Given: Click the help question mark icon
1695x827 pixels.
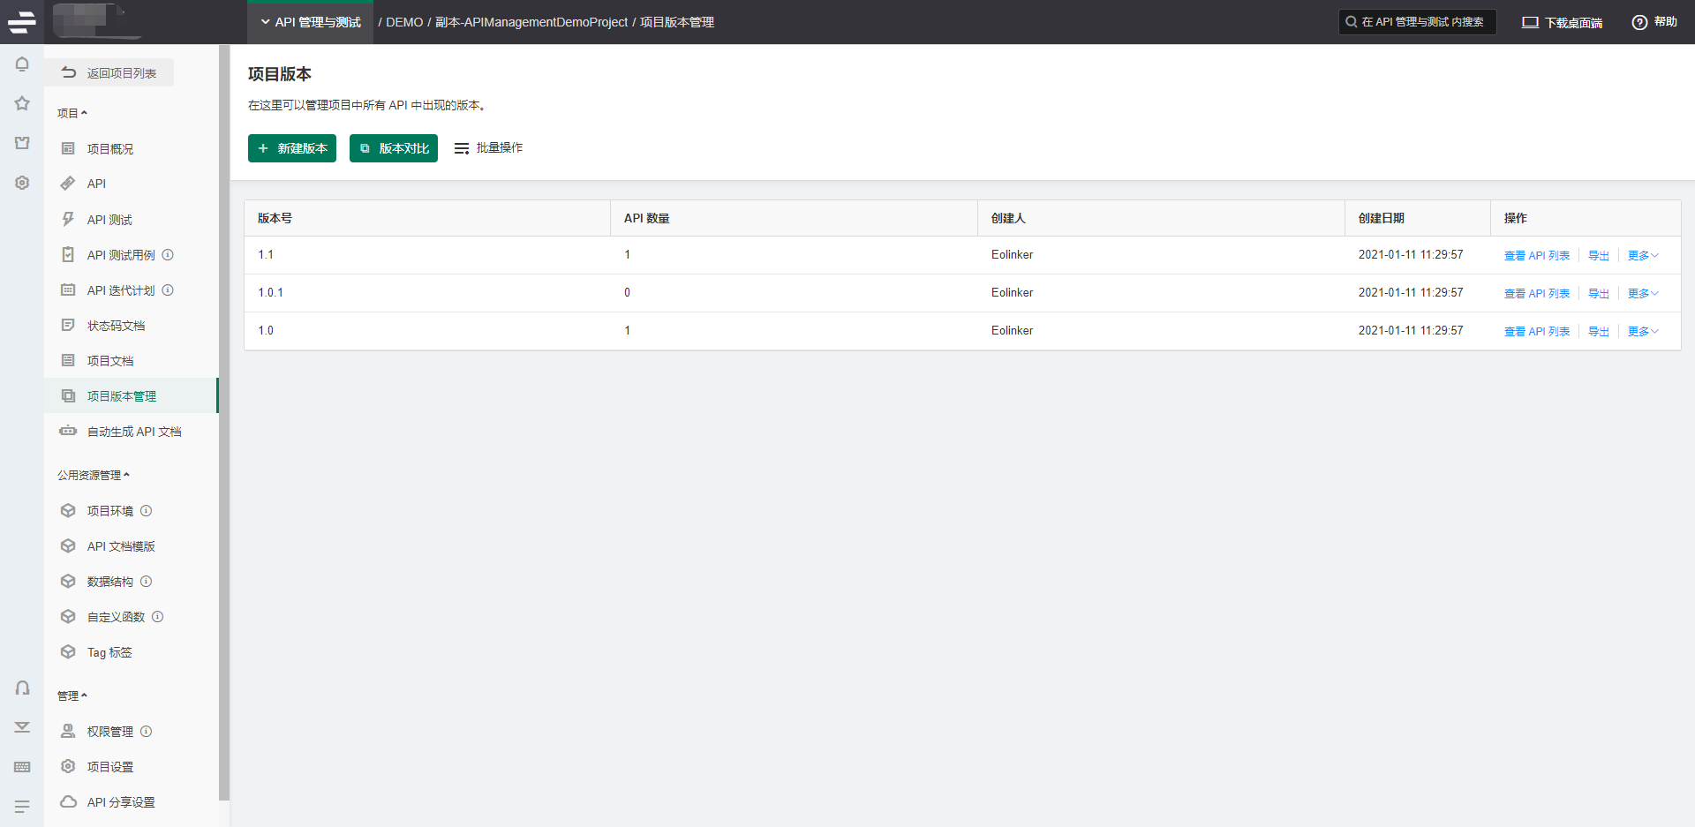Looking at the screenshot, I should coord(1639,22).
